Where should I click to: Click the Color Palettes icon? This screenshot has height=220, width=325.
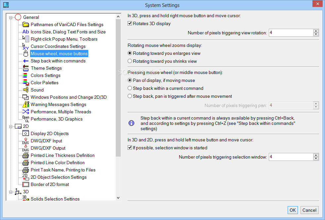[x=26, y=83]
